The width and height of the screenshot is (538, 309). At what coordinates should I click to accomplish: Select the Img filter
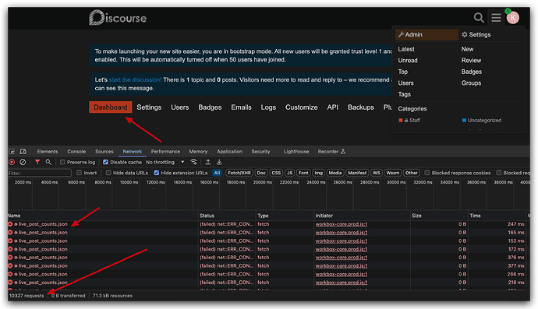tap(318, 173)
